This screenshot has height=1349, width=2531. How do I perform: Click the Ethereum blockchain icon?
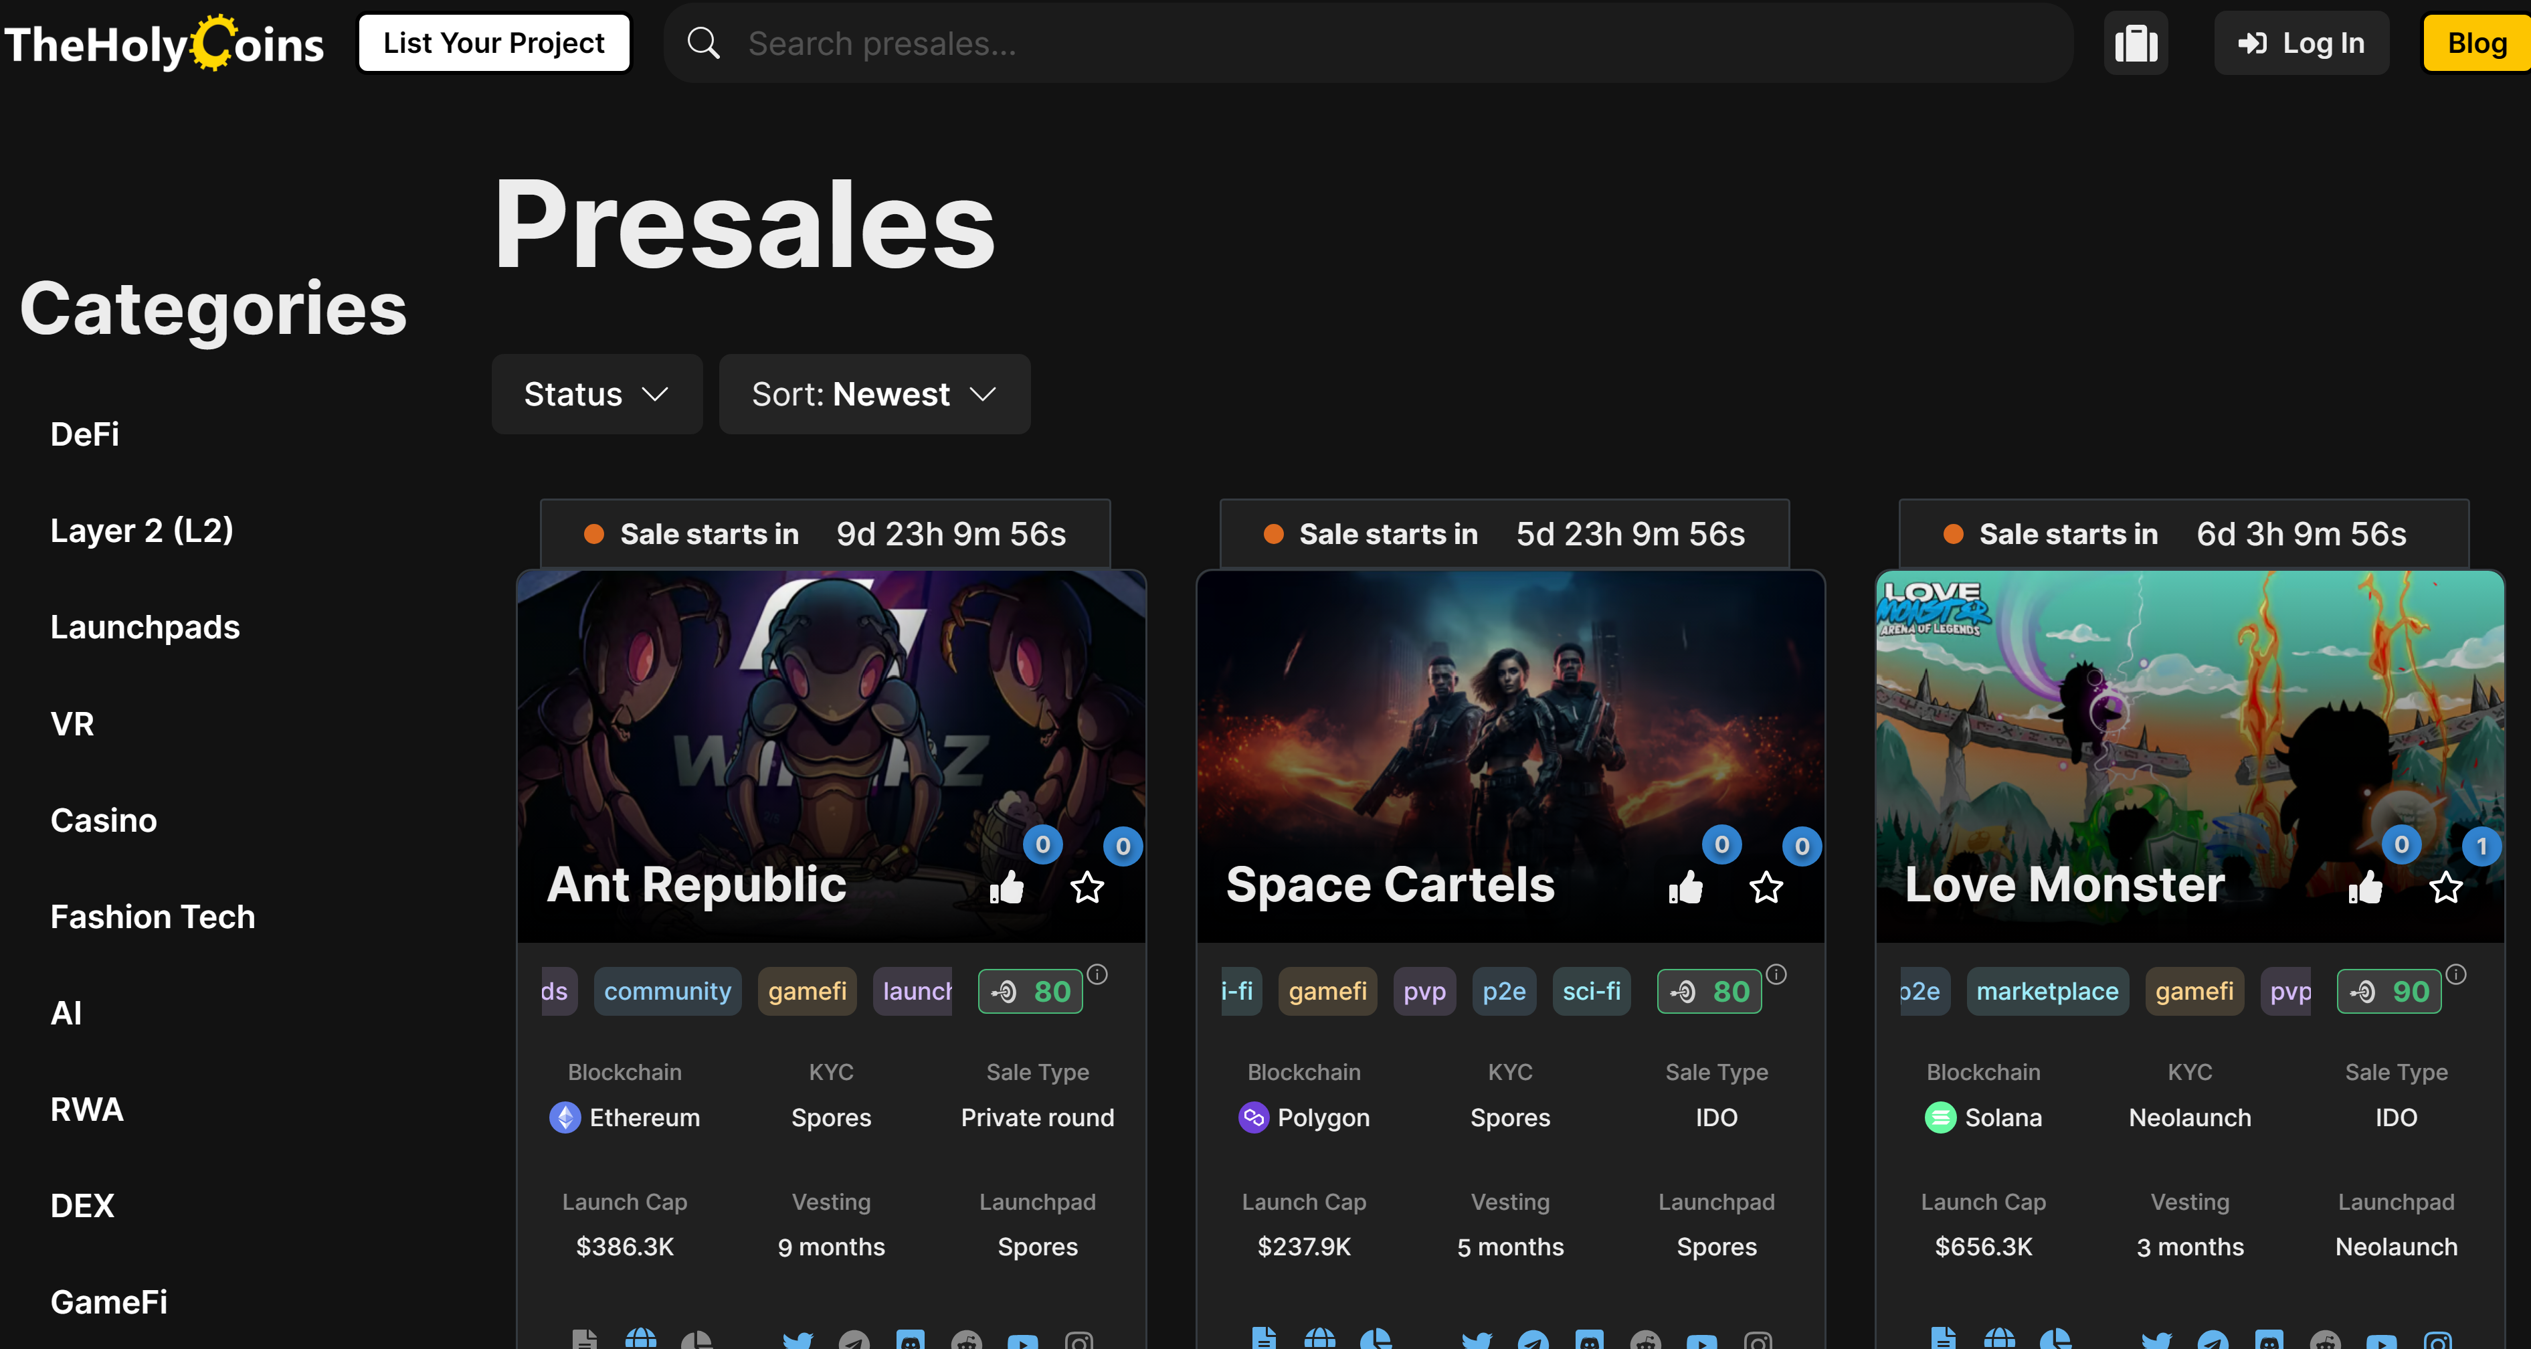click(x=565, y=1117)
